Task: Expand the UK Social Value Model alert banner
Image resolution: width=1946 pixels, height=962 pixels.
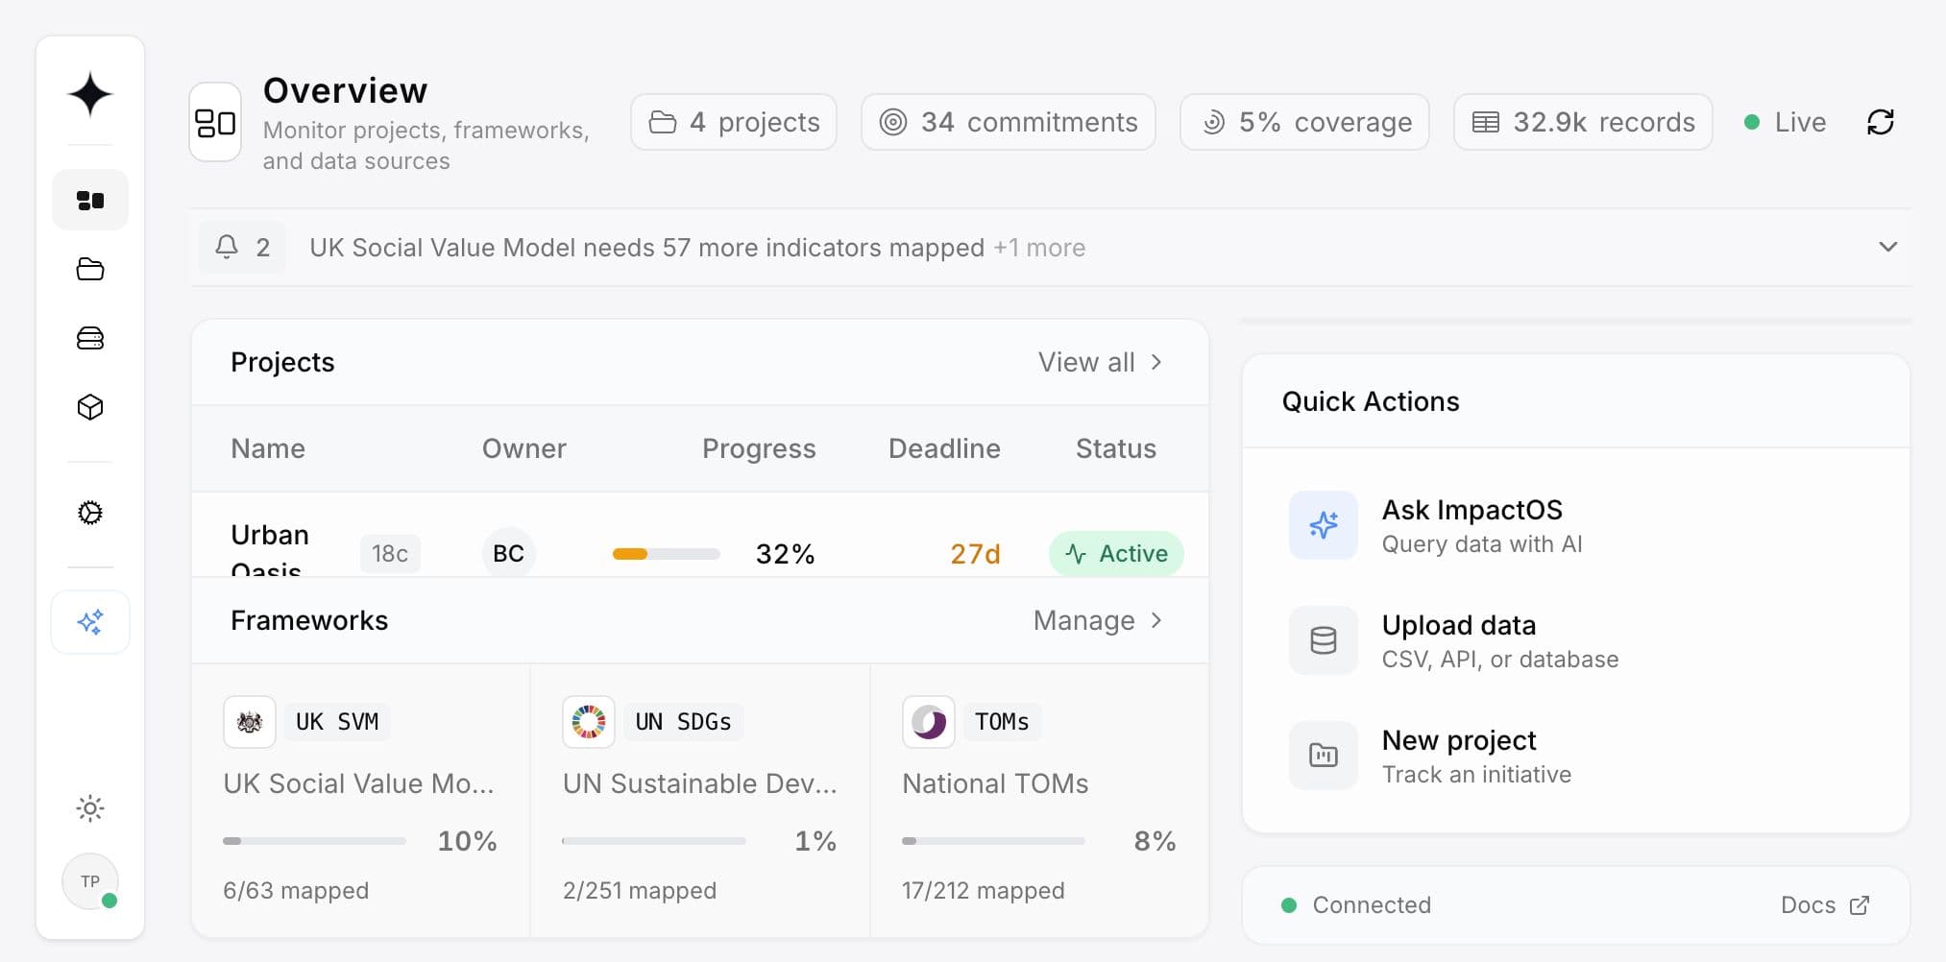Action: pyautogui.click(x=1887, y=247)
